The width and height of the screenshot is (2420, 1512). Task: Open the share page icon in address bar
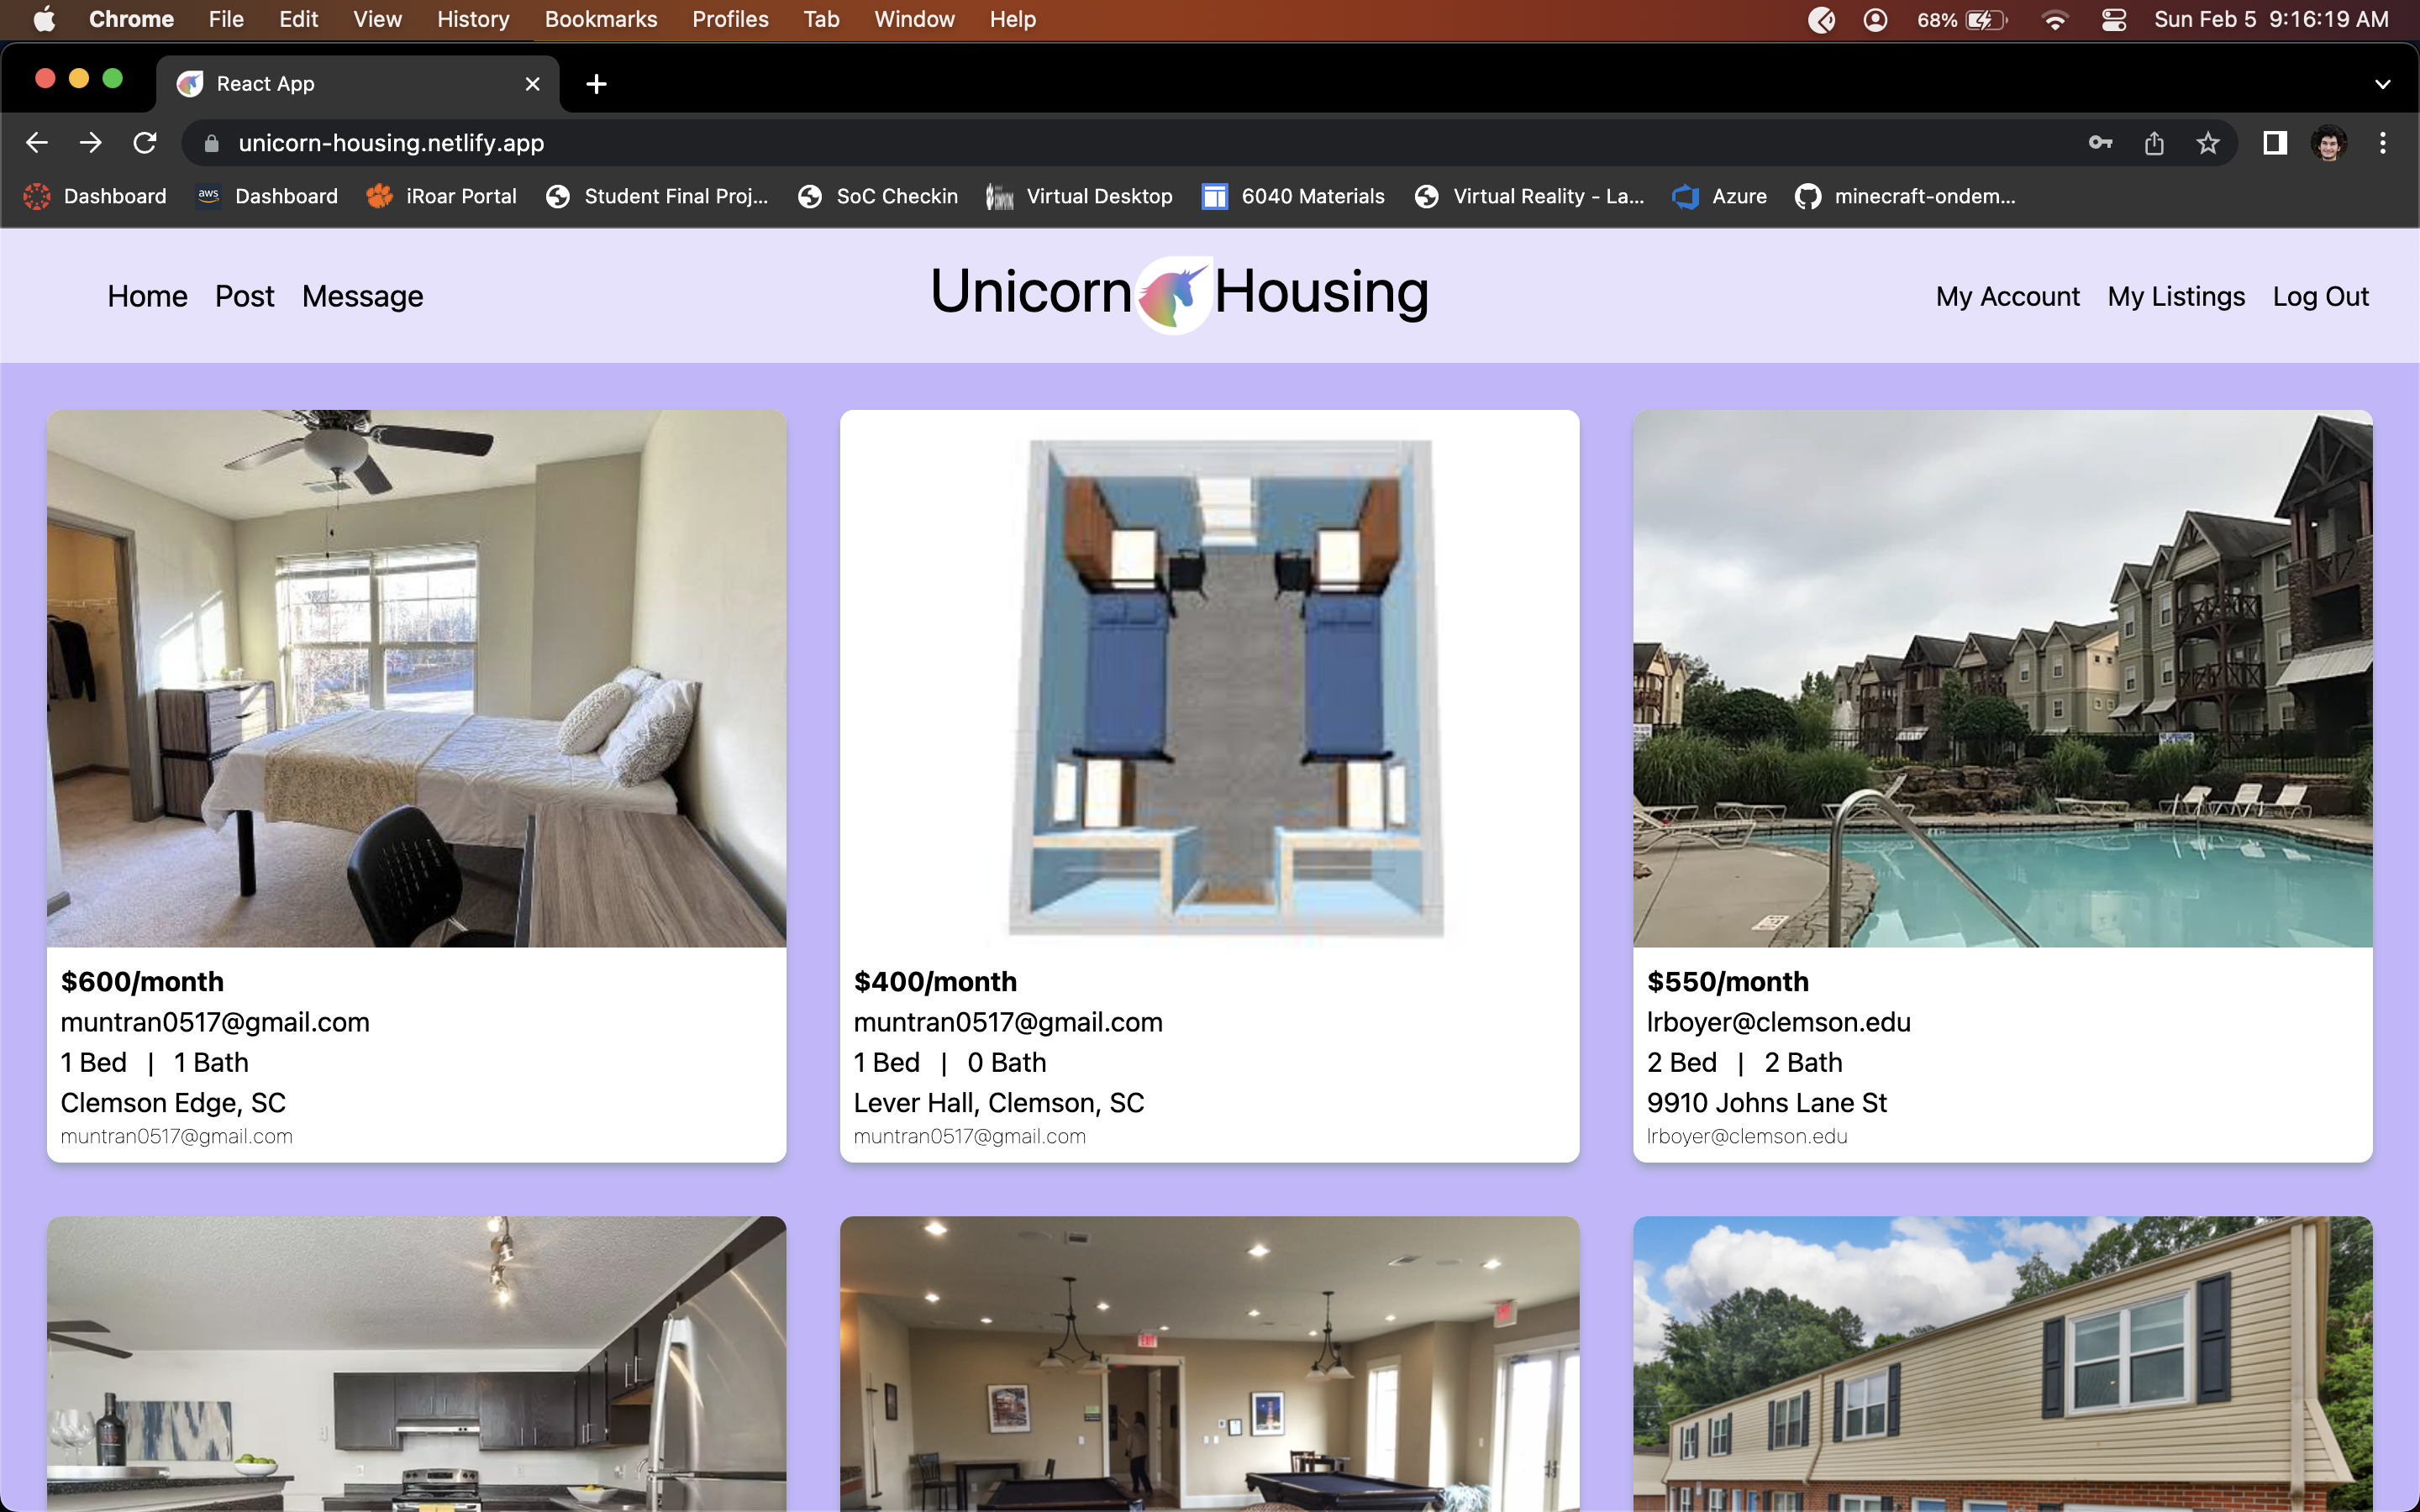tap(2154, 143)
